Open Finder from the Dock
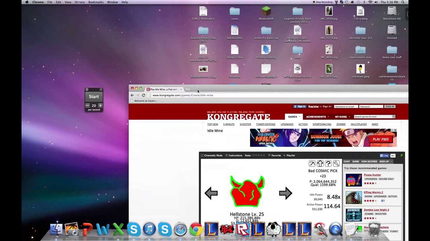The width and height of the screenshot is (430, 241). coord(56,229)
